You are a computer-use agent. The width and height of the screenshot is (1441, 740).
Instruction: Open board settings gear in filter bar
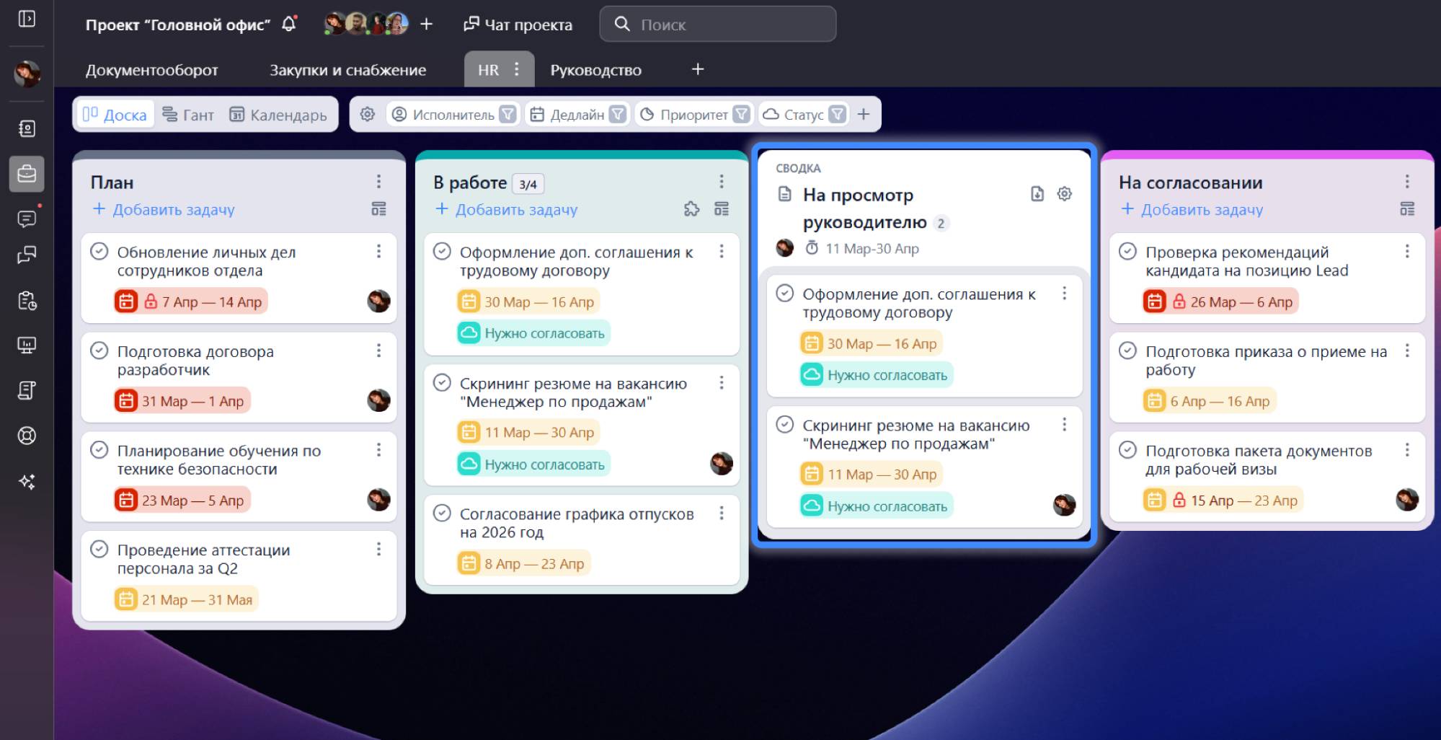(x=368, y=115)
